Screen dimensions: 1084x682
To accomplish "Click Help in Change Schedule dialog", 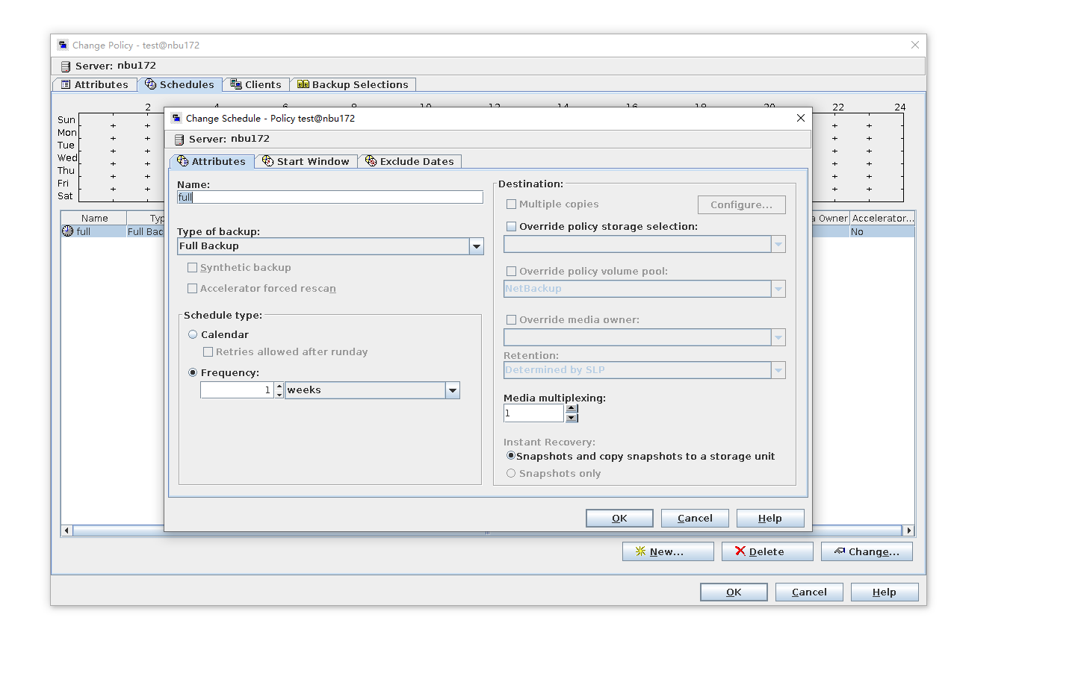I will [770, 518].
